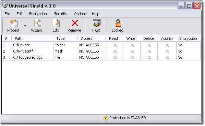
Task: Toggle Visibility for C:\TopSecret.doc
Action: (167, 57)
